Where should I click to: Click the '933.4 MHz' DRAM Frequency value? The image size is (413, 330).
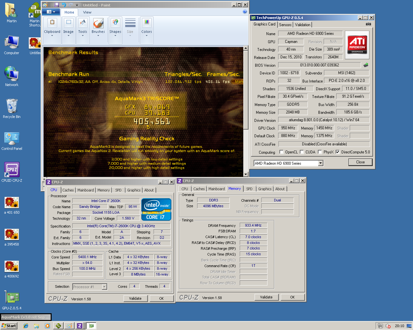[x=253, y=225]
